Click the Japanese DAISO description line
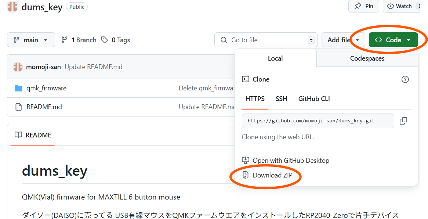428x219 pixels. [210, 215]
